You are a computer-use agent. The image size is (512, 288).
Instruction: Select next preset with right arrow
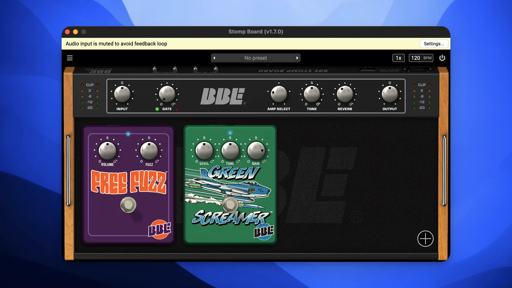pos(297,58)
